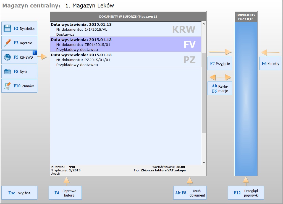Open Alt F6 Reklamacje button
Viewport: 283px width, 204px height.
220,88
